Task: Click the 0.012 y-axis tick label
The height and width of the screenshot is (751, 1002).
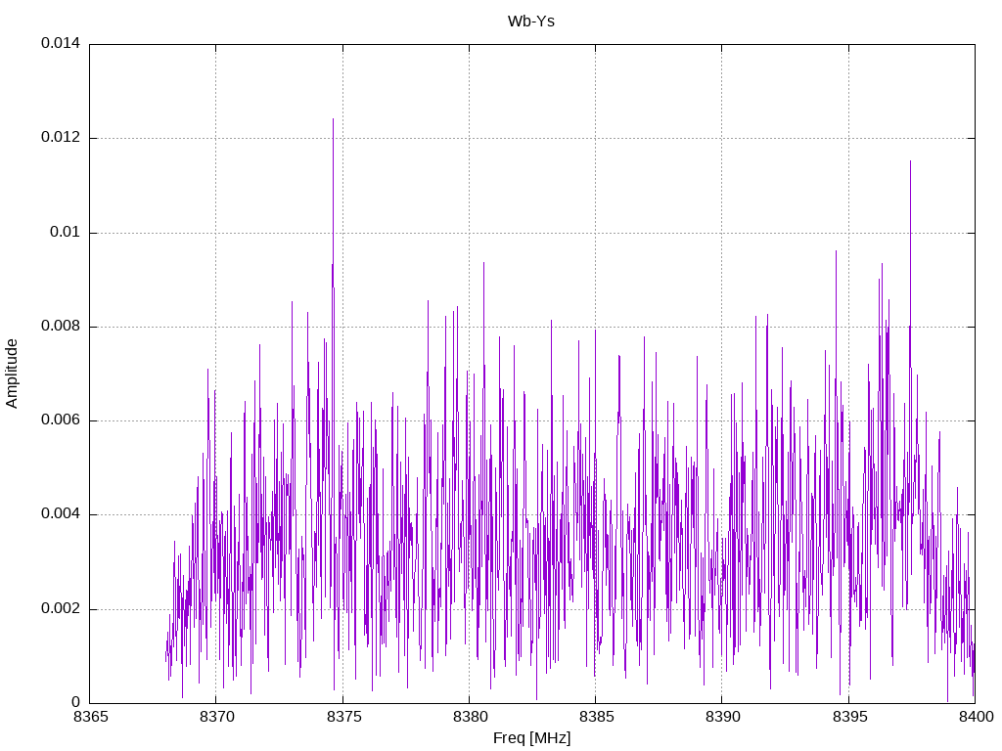Action: [61, 137]
